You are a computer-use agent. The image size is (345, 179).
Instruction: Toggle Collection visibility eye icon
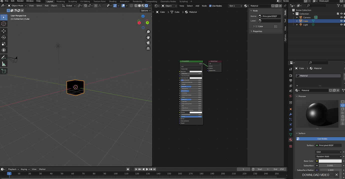(341, 14)
